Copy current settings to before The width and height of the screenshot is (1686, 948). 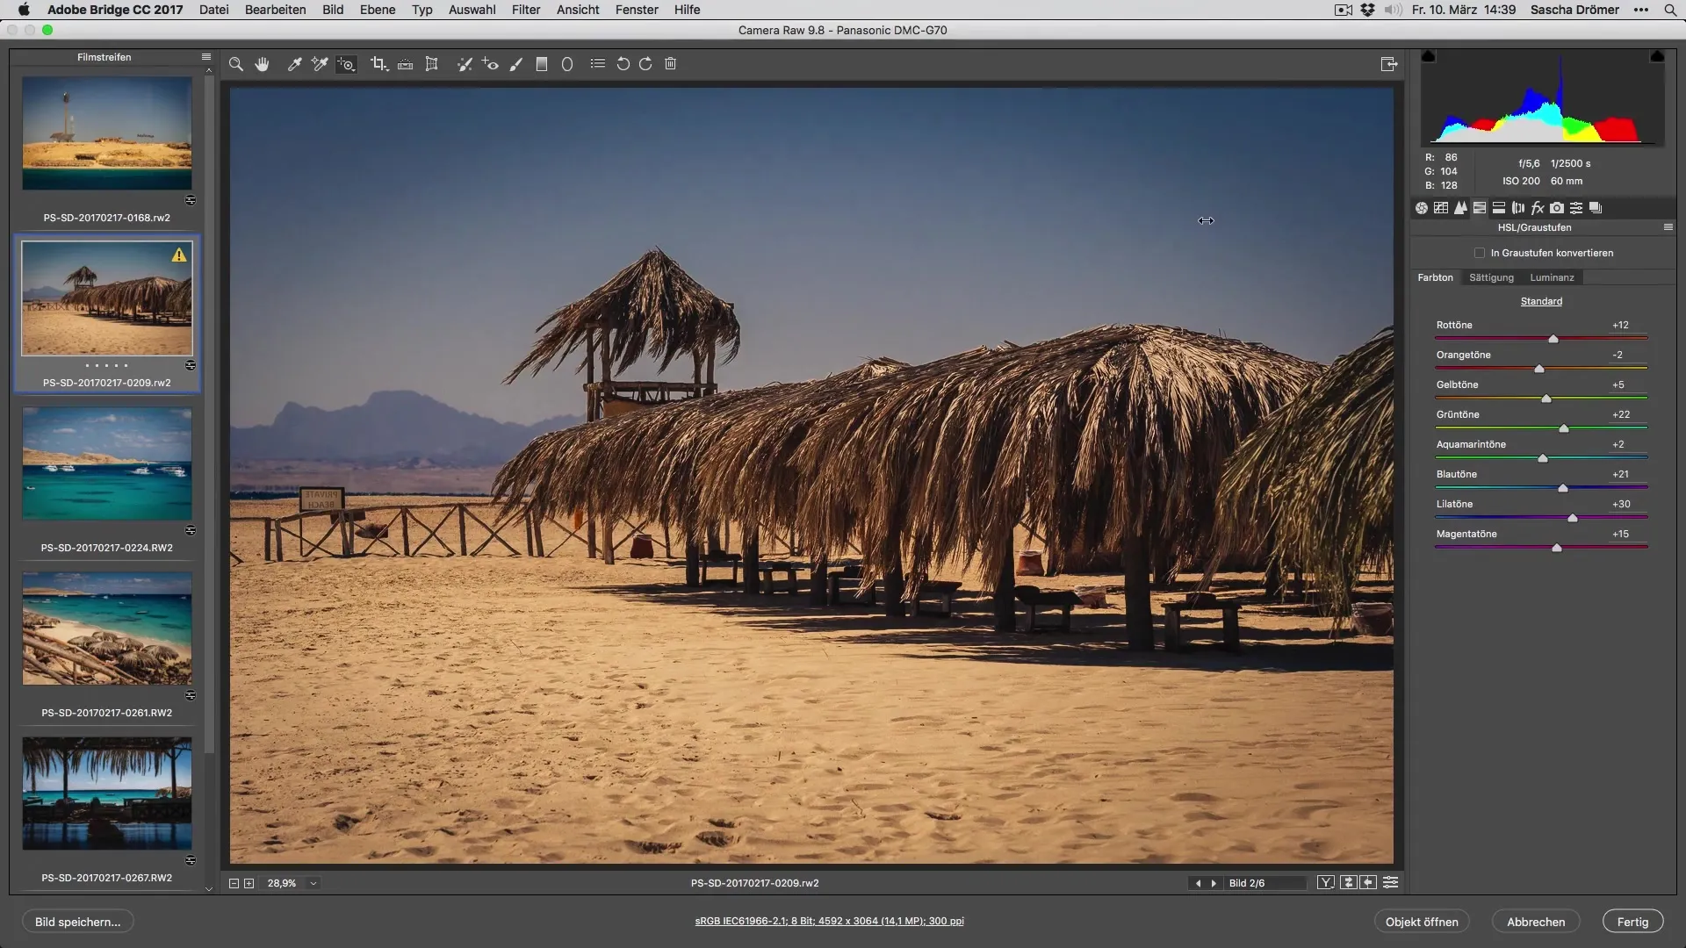(1368, 883)
